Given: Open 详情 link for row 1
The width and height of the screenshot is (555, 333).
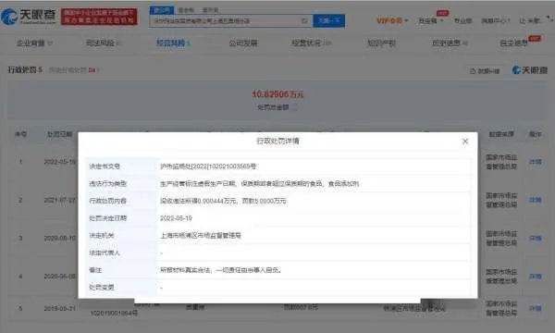Looking at the screenshot, I should 536,162.
